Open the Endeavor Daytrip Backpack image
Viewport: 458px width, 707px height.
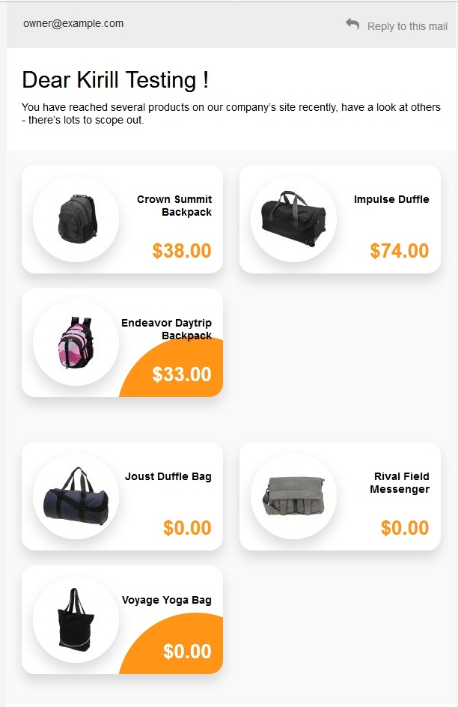tap(76, 343)
